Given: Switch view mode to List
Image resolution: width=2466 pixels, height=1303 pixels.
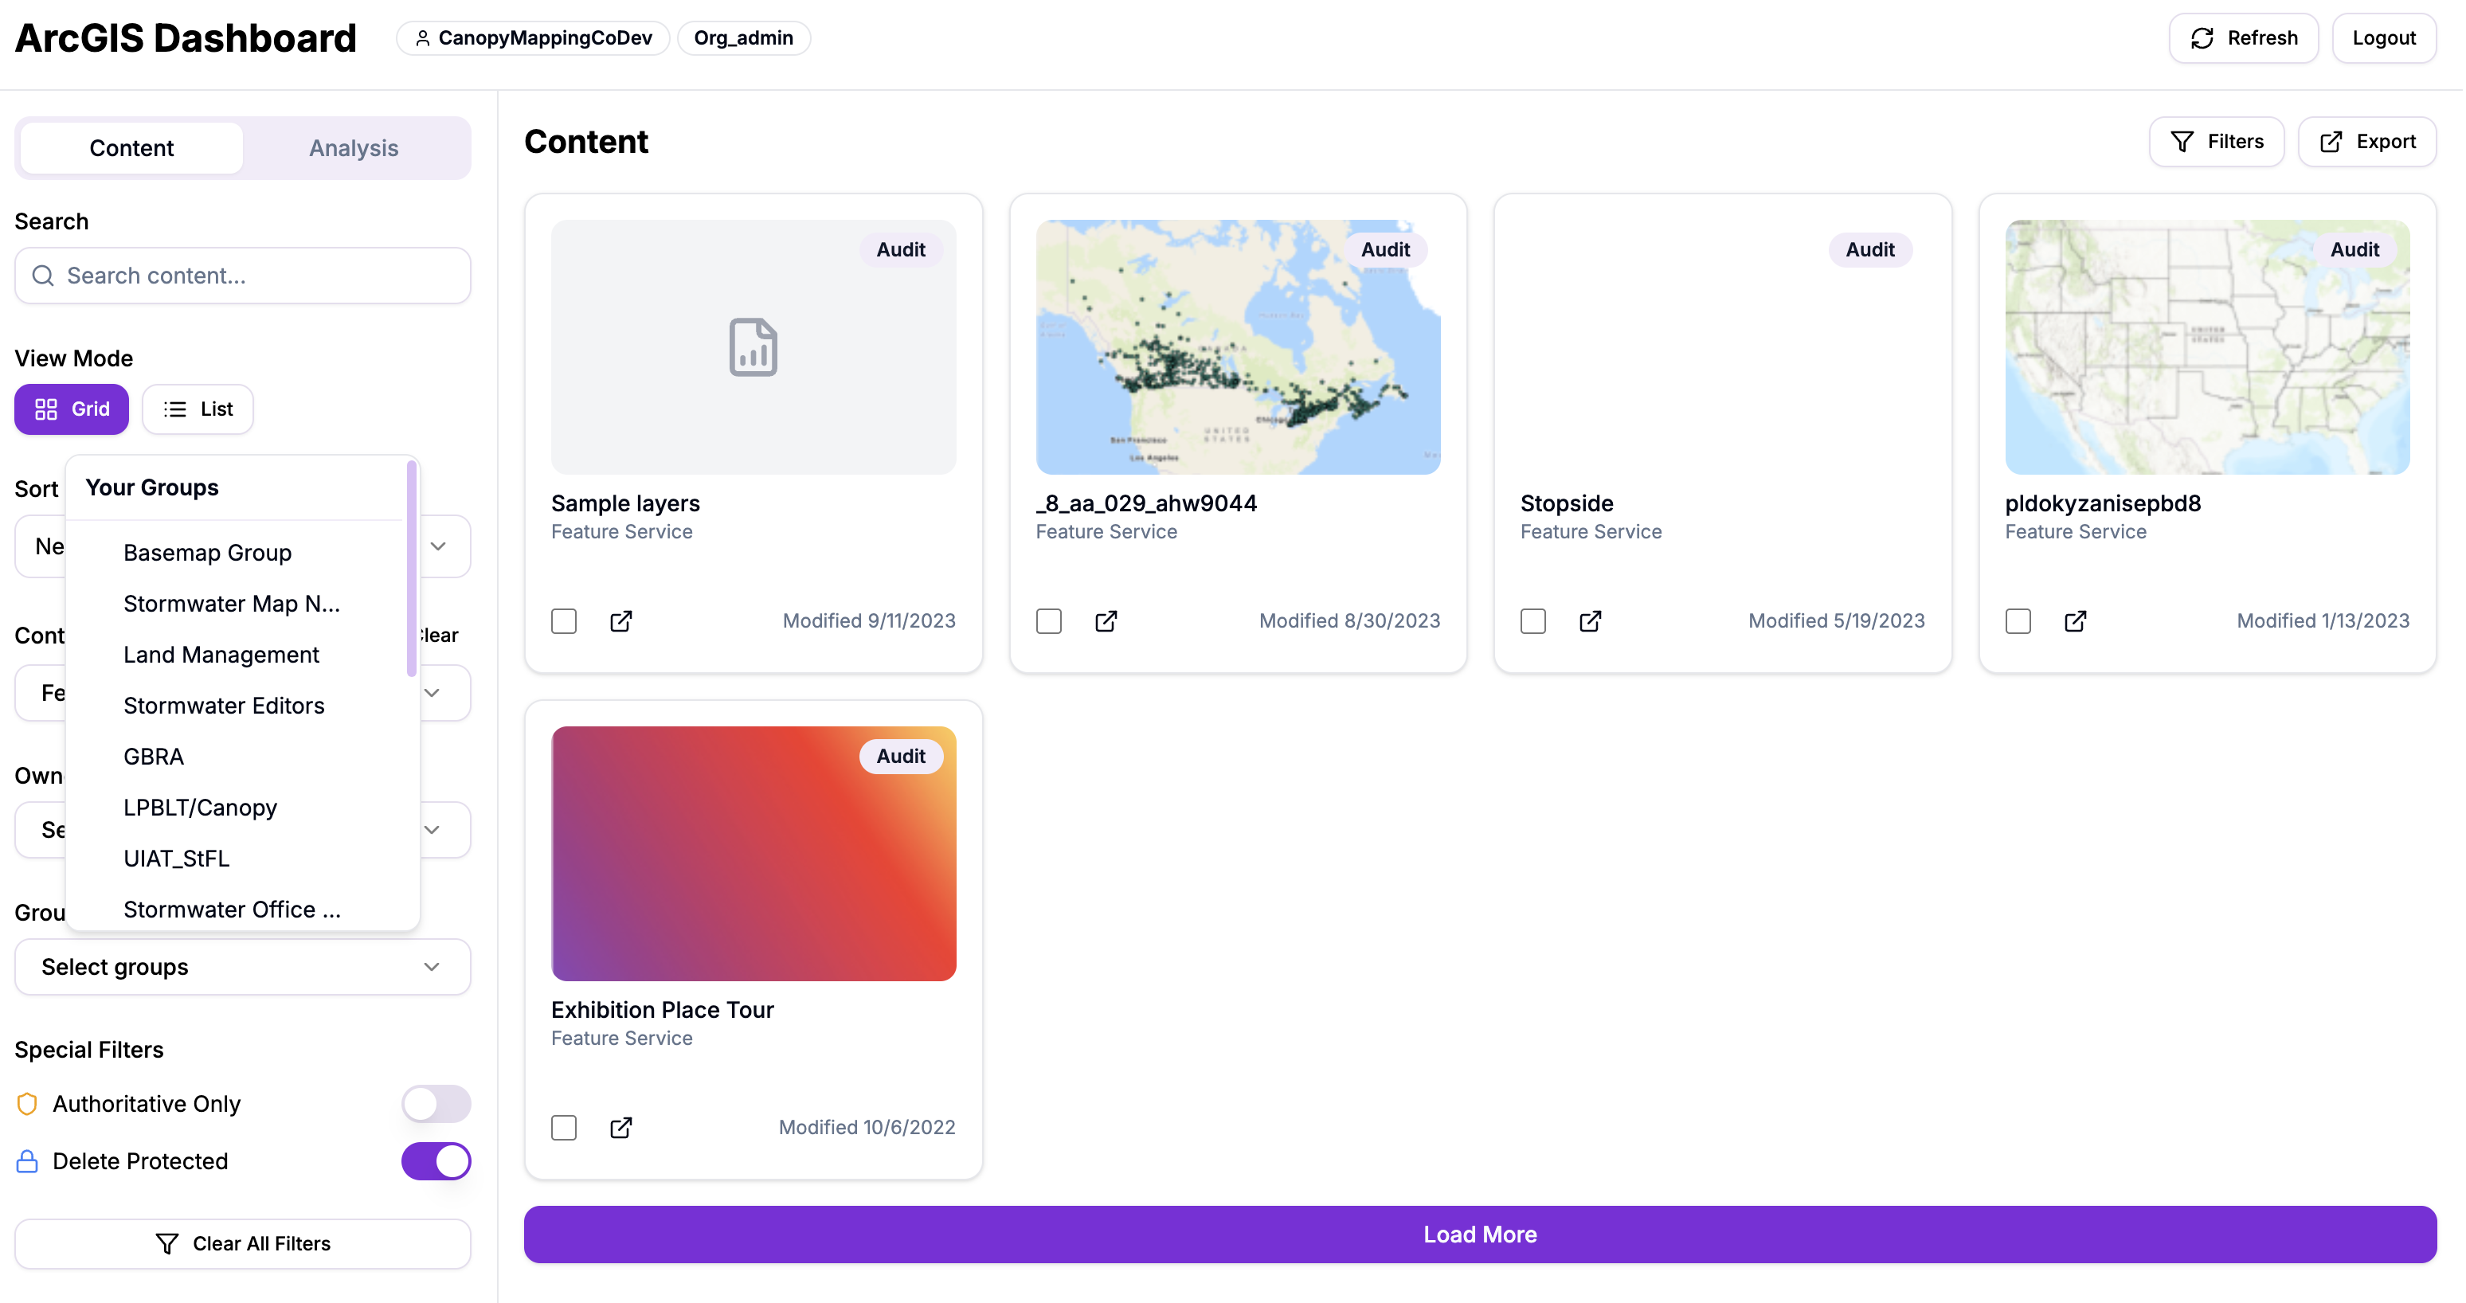Looking at the screenshot, I should pyautogui.click(x=198, y=409).
